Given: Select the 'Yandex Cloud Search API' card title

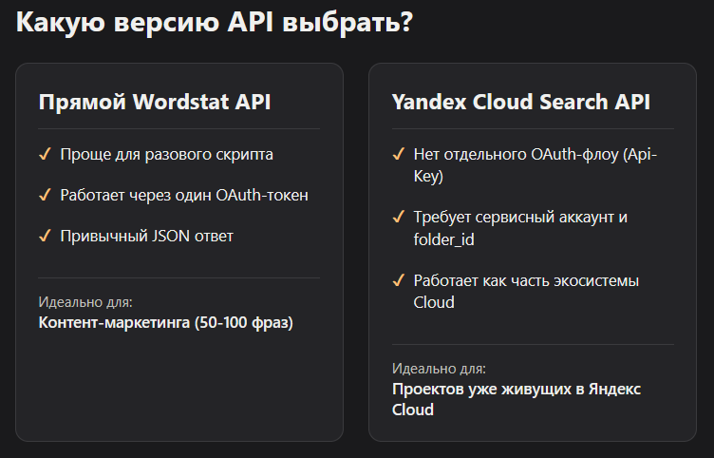Looking at the screenshot, I should tap(521, 102).
